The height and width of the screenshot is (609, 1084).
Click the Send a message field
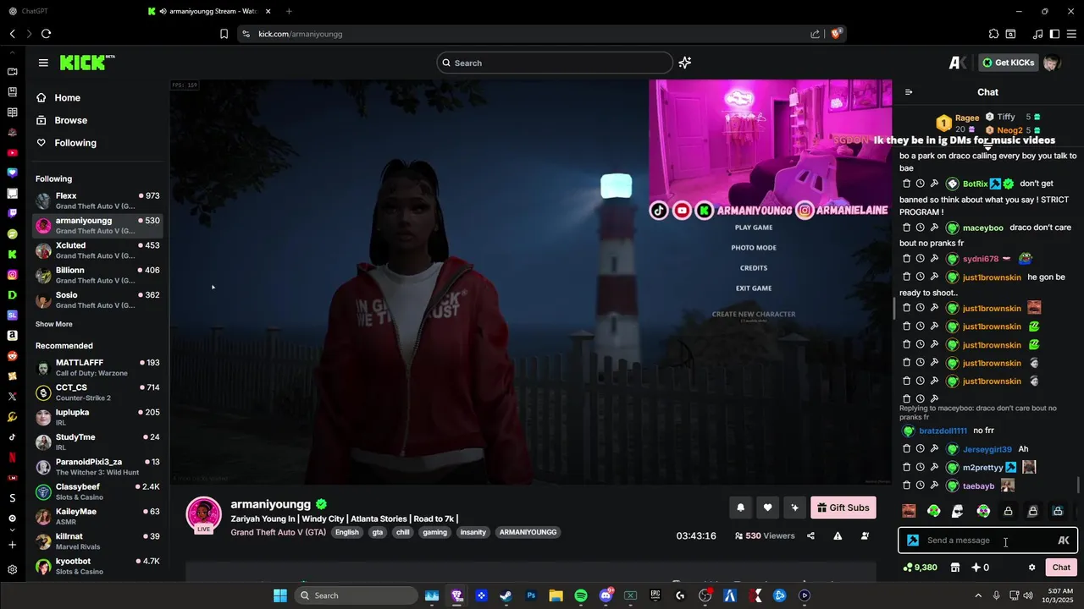[x=987, y=540]
